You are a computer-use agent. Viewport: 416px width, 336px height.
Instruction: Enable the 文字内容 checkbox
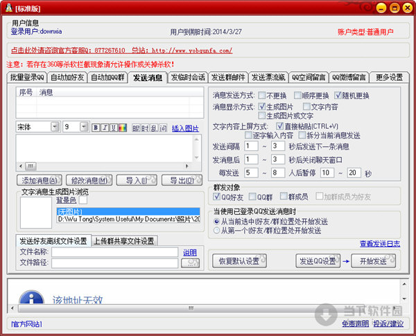coord(306,107)
